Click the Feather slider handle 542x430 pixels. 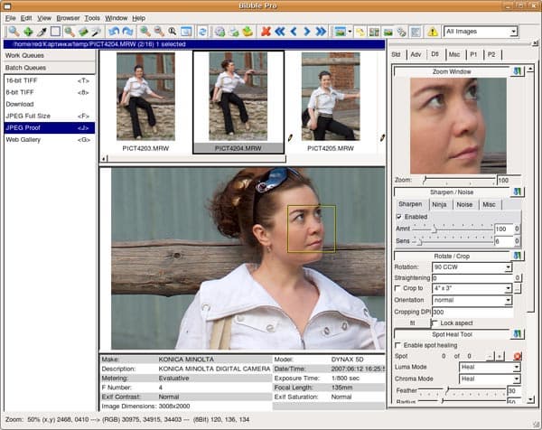tap(447, 390)
